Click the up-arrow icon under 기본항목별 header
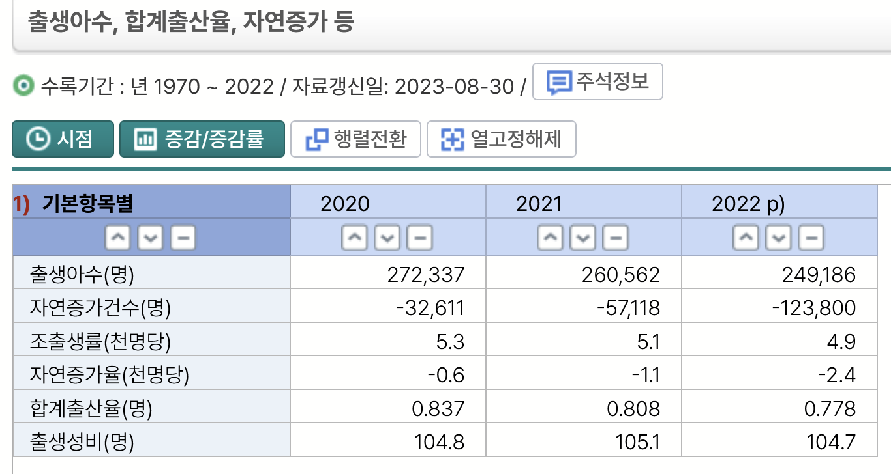 tap(117, 237)
